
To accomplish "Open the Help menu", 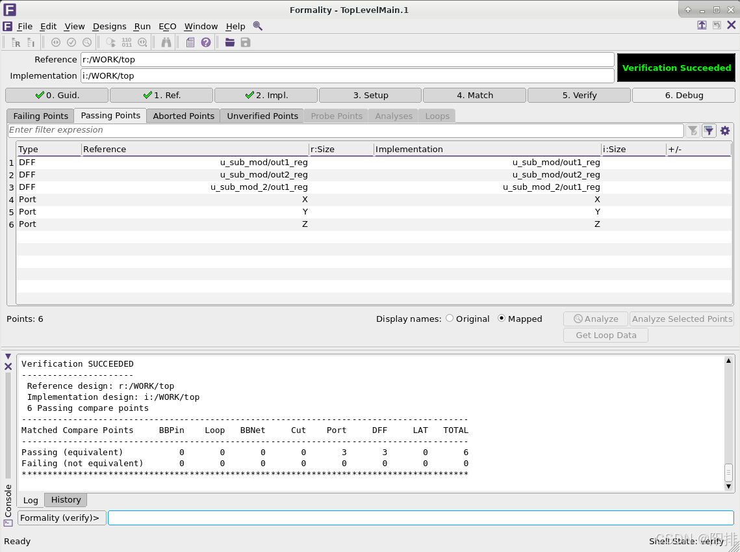I will (x=235, y=27).
